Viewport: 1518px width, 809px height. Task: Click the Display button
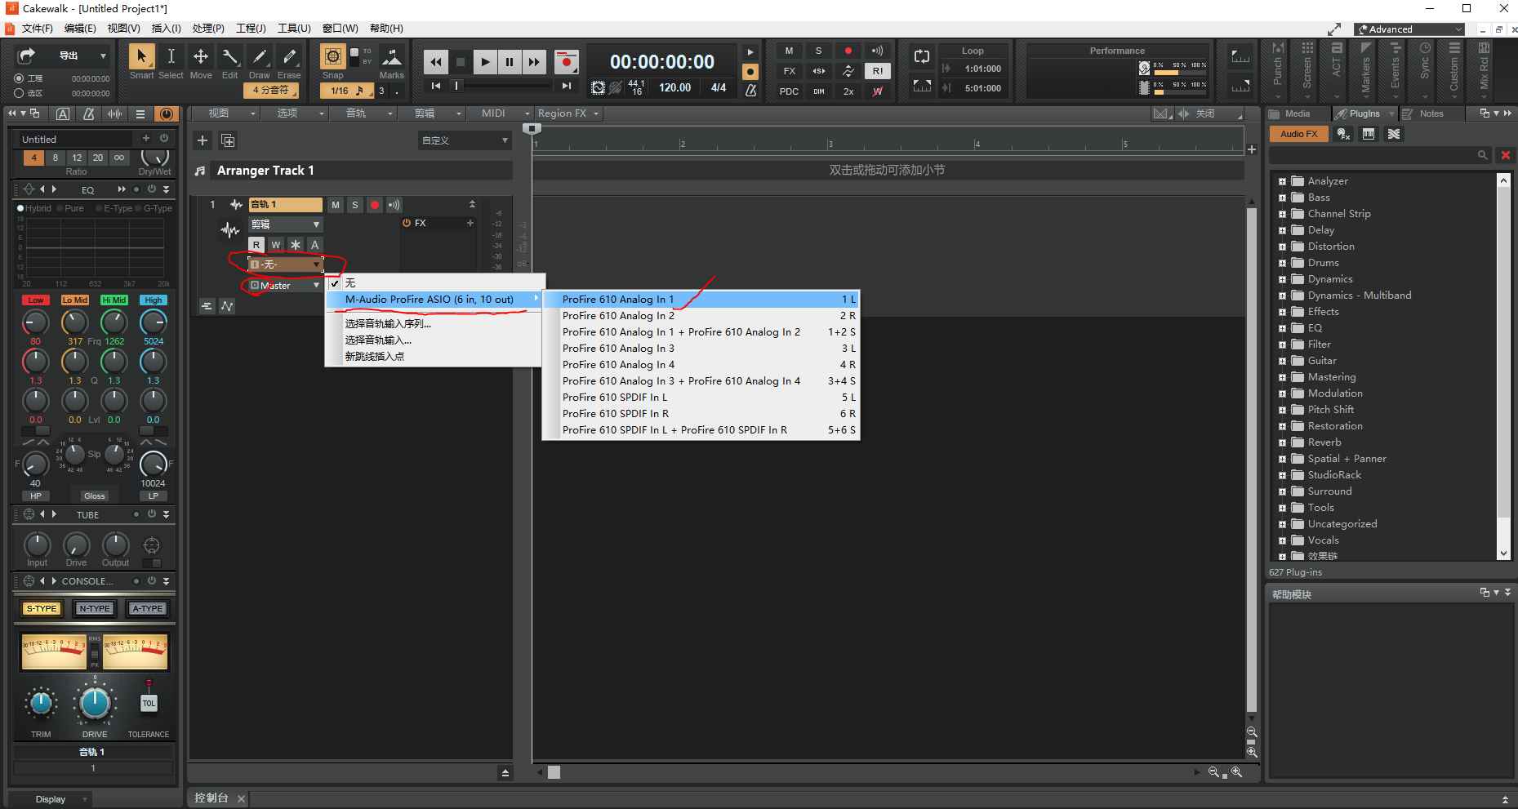[x=51, y=799]
